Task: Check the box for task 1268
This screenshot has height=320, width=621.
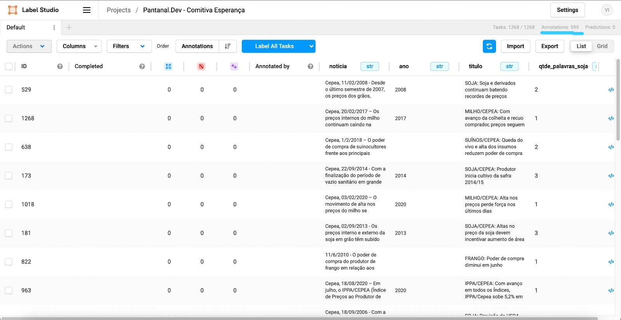Action: 9,118
